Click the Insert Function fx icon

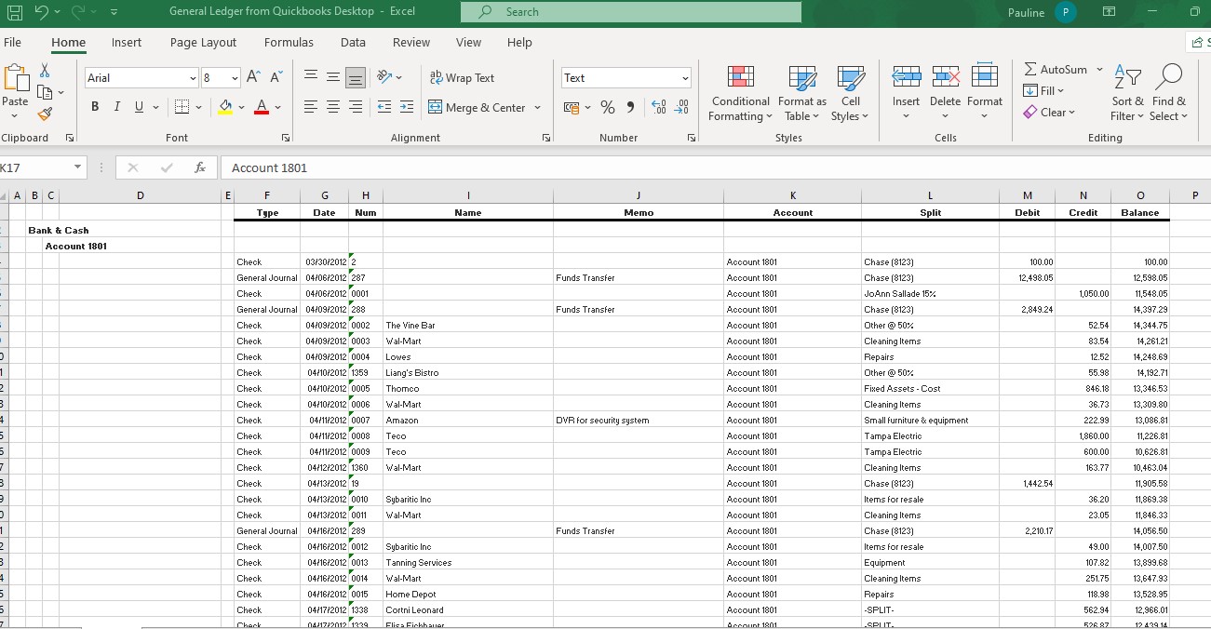point(199,167)
